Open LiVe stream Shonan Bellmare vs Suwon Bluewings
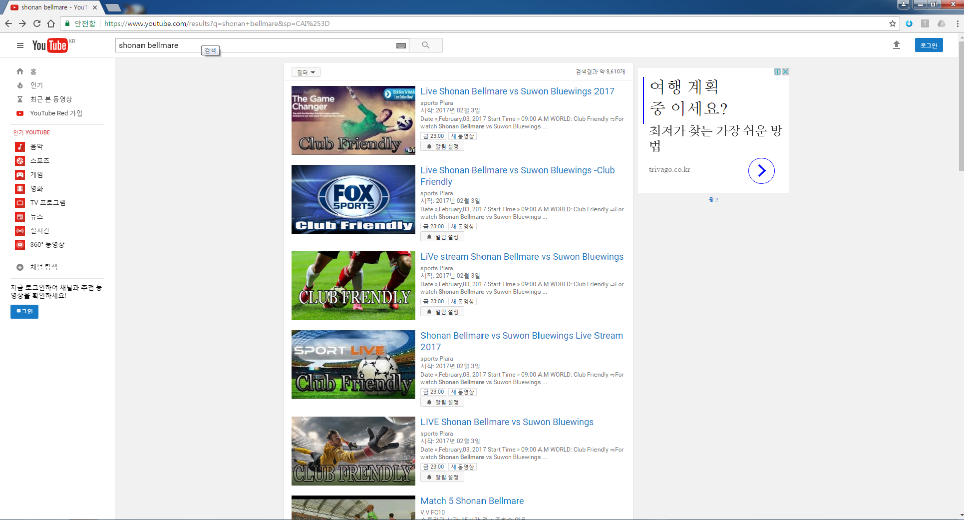The height and width of the screenshot is (520, 964). (x=522, y=257)
